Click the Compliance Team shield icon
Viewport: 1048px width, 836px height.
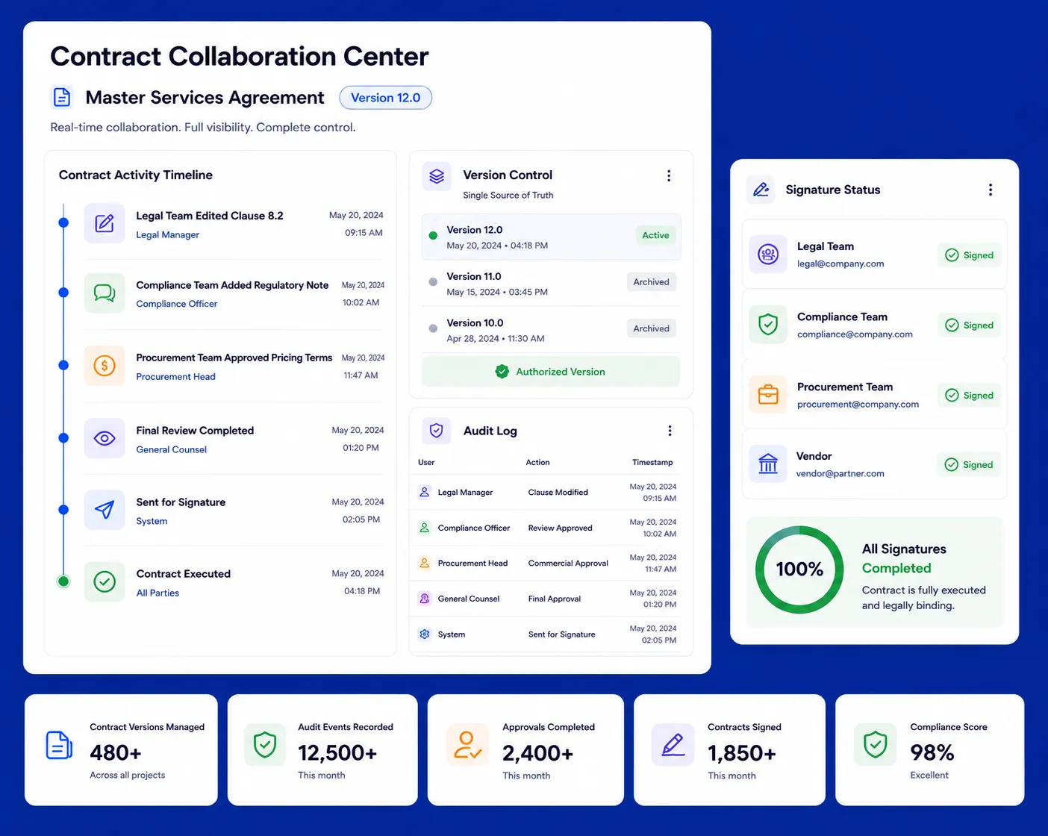768,325
